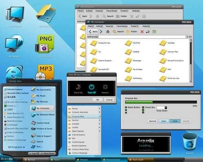Click Control Panel in the Start menu
Screen dimensions: 203x162
click(x=43, y=123)
